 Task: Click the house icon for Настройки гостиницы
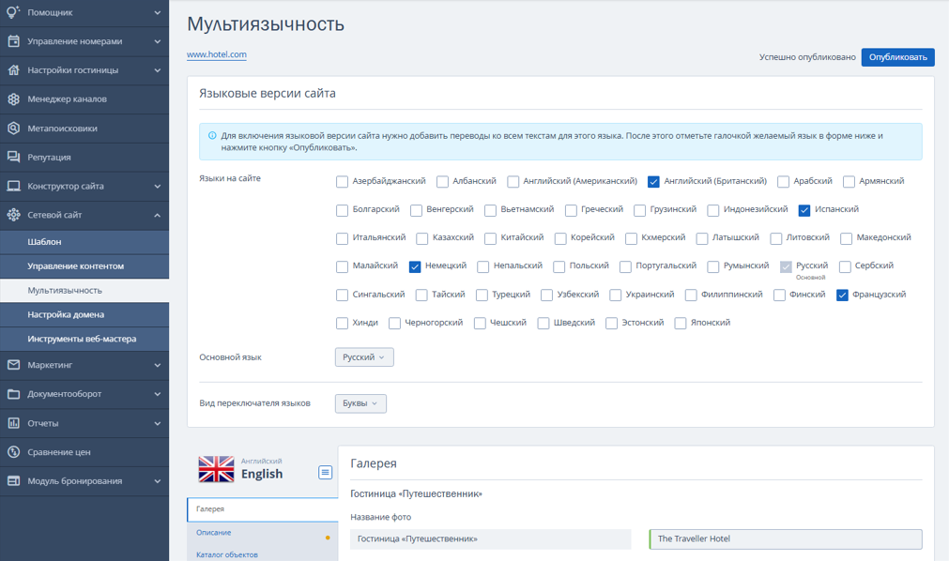[13, 70]
